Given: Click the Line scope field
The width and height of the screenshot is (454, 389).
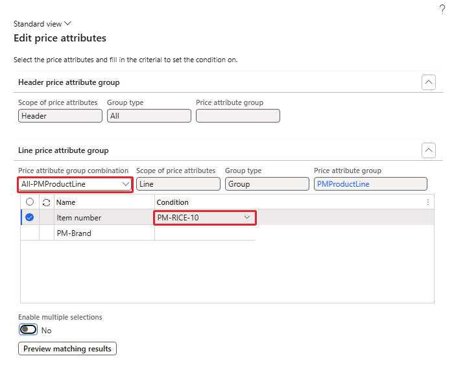Looking at the screenshot, I should 178,184.
